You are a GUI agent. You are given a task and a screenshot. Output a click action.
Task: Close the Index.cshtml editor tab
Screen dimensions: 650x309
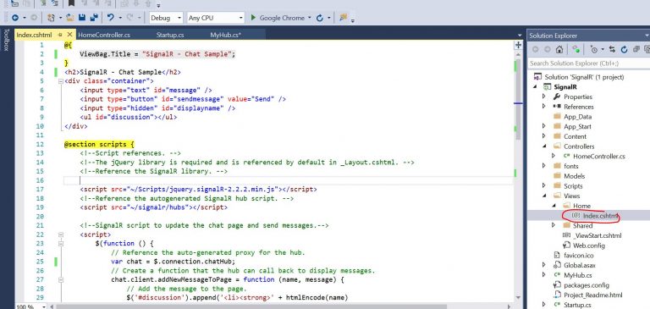coord(69,35)
